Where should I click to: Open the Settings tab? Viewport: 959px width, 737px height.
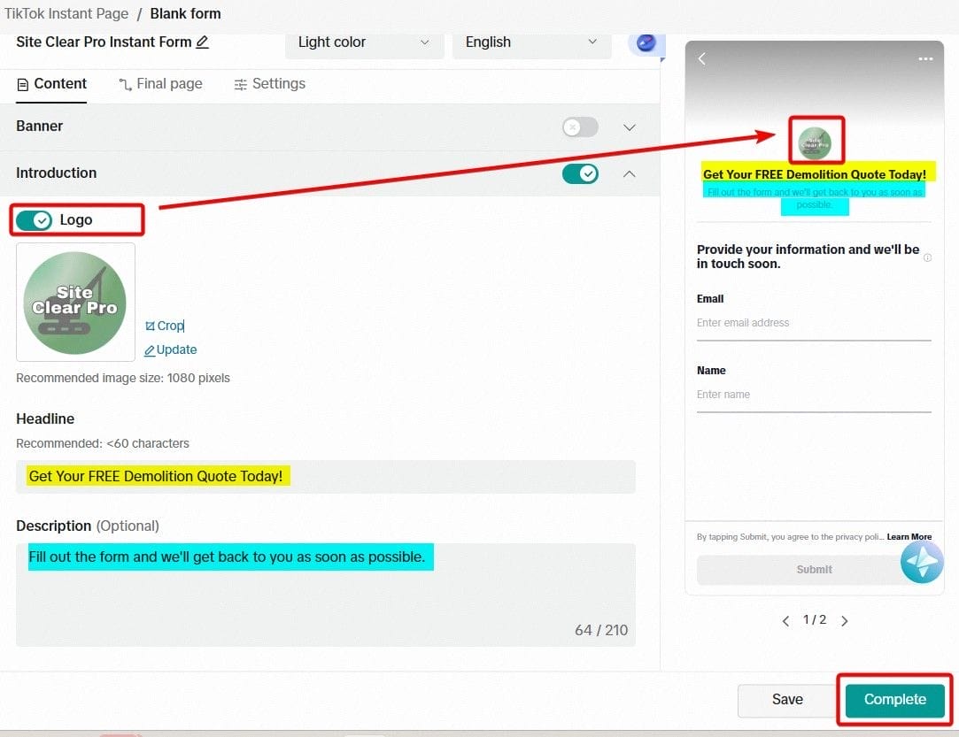[x=269, y=84]
